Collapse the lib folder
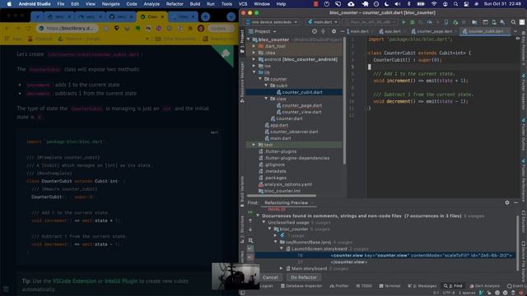The height and width of the screenshot is (296, 527). tap(254, 72)
